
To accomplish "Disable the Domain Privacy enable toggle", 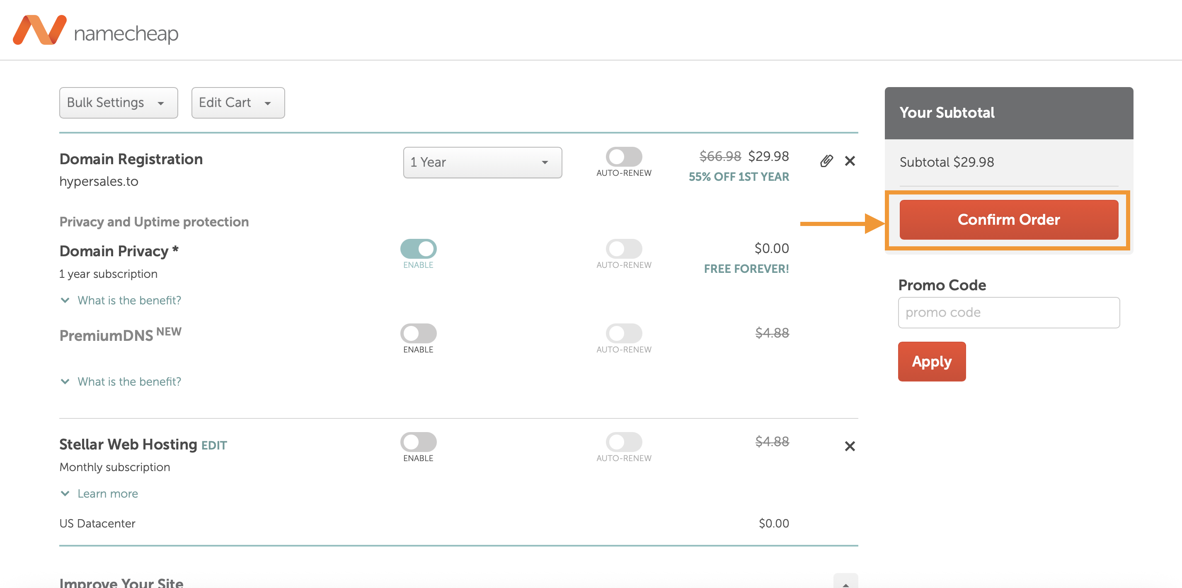I will (418, 249).
